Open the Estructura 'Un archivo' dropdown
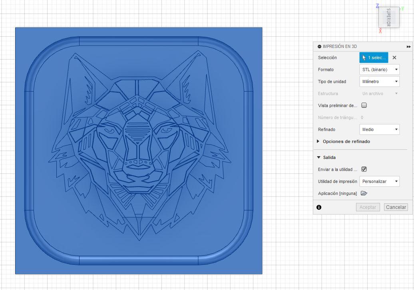This screenshot has width=414, height=290. click(x=379, y=93)
